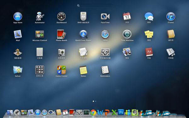The height and width of the screenshot is (118, 189).
Task: Open Mail stamp icon in the Dock
Action: [31, 112]
